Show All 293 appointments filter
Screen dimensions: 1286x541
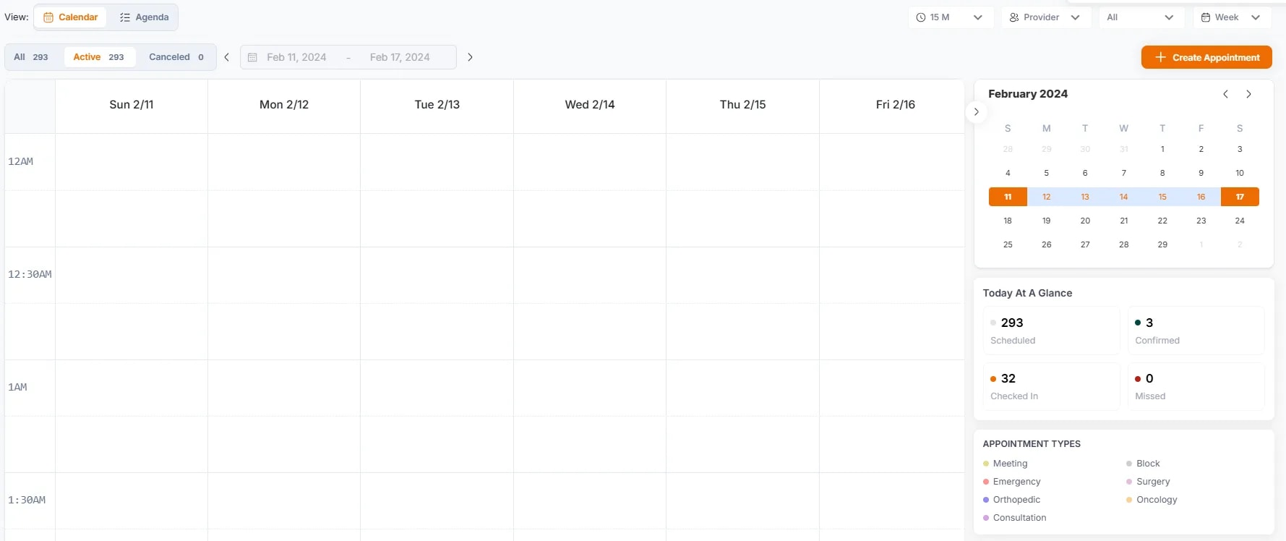coord(31,57)
